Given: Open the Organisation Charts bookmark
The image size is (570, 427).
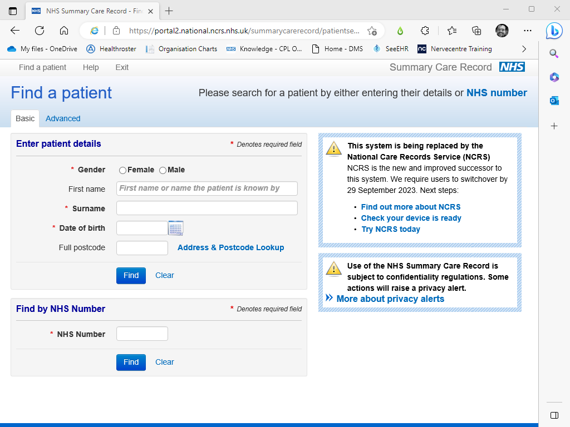Looking at the screenshot, I should coord(181,49).
